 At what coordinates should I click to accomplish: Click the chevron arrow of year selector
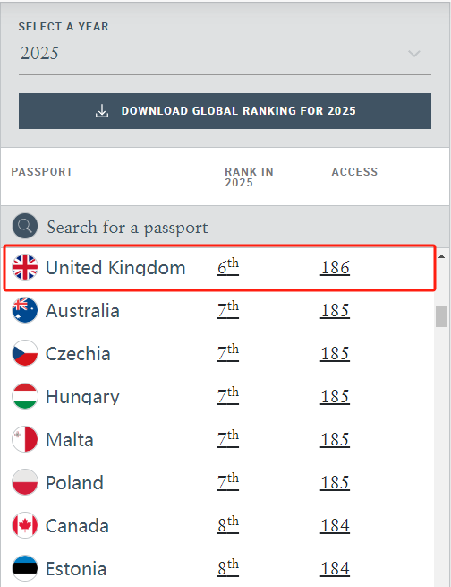(414, 54)
